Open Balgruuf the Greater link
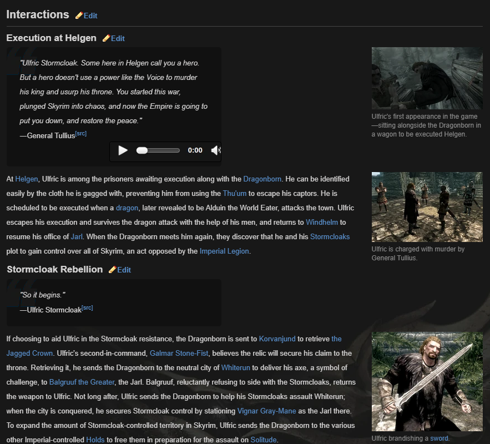The width and height of the screenshot is (490, 444). coord(82,382)
